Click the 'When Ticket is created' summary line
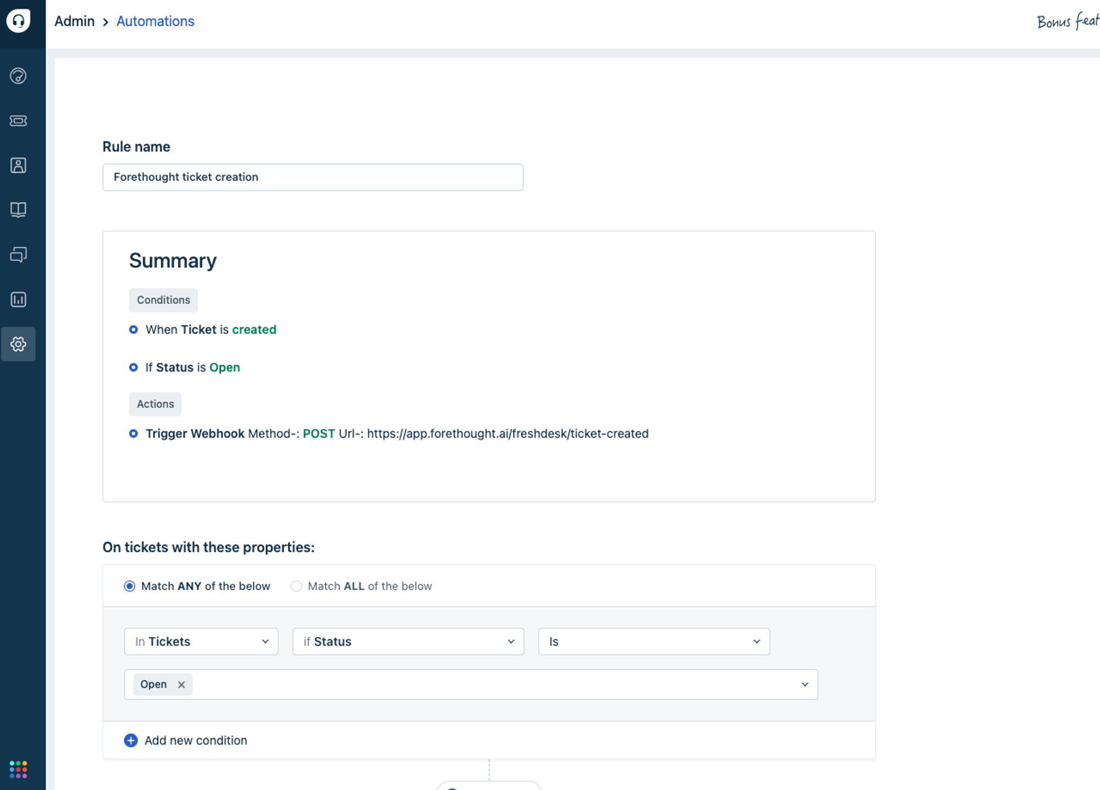Image resolution: width=1100 pixels, height=790 pixels. [x=211, y=330]
